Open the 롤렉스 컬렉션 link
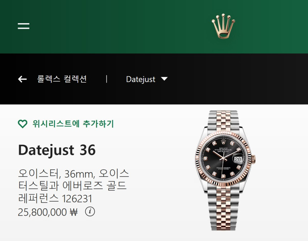 62,79
